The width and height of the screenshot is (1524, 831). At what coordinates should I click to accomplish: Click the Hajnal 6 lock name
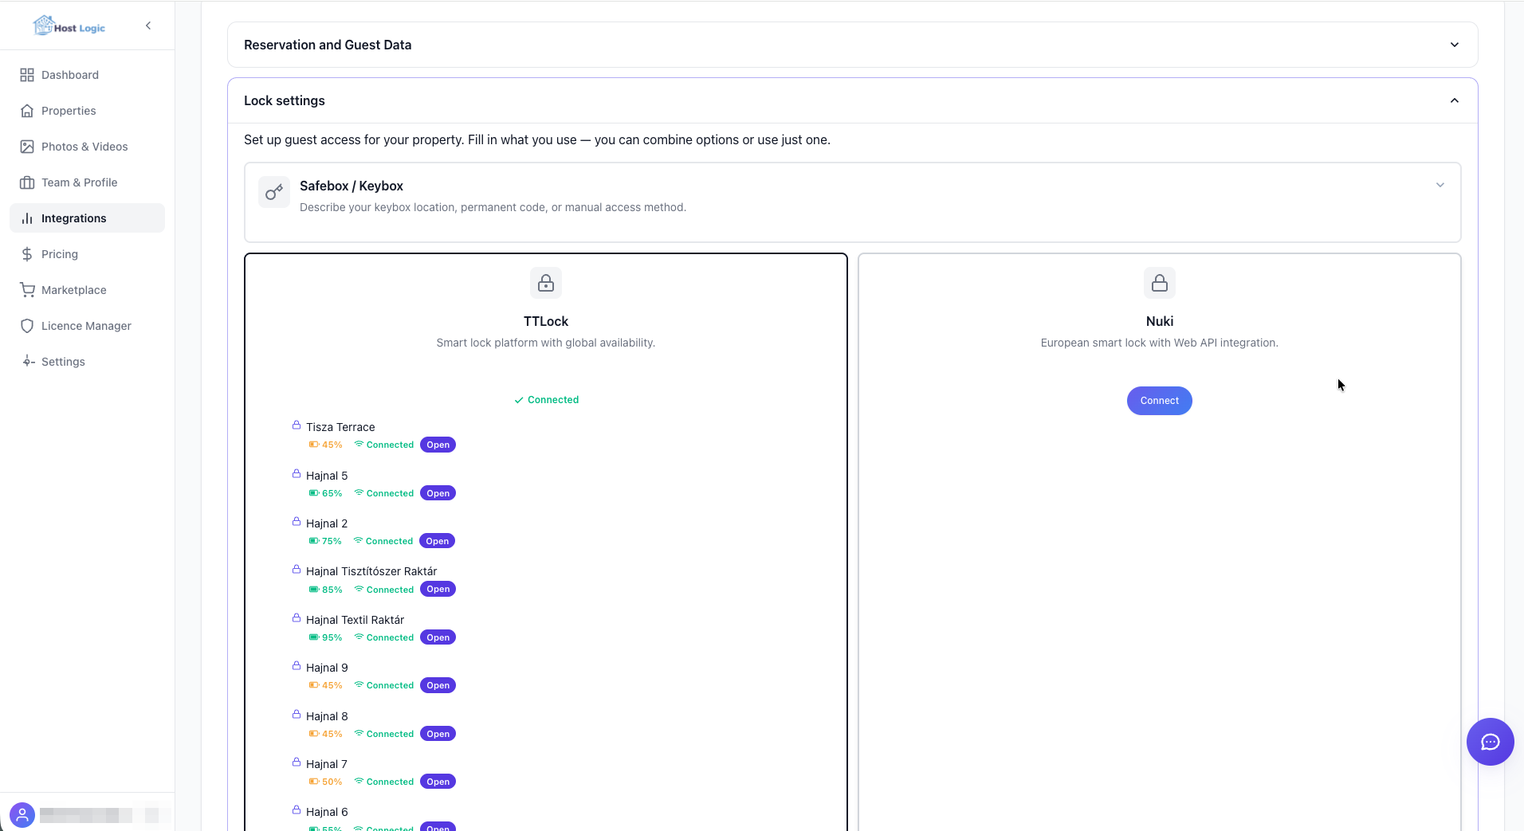[x=327, y=812]
